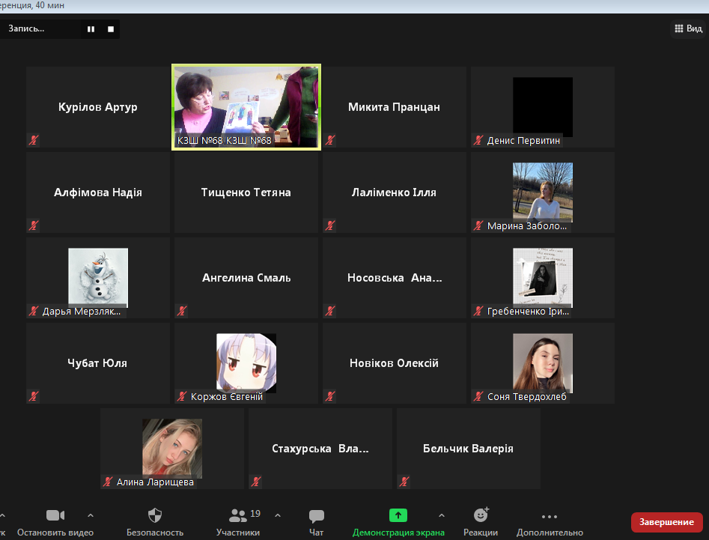Screen dimensions: 709x540
Task: Click Соня Твердохлеб profile photo
Action: click(x=543, y=362)
